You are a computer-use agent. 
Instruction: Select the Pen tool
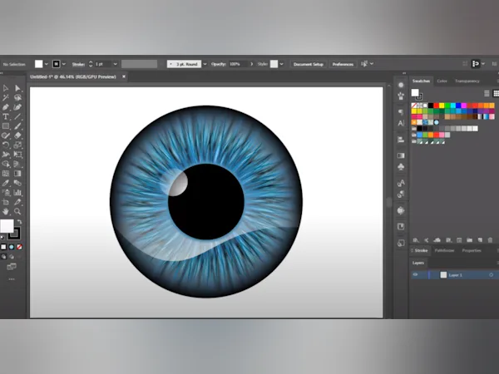pos(6,107)
